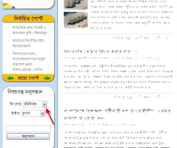Click the lower desert landscape thumbnail
The width and height of the screenshot is (177, 148).
click(x=76, y=20)
